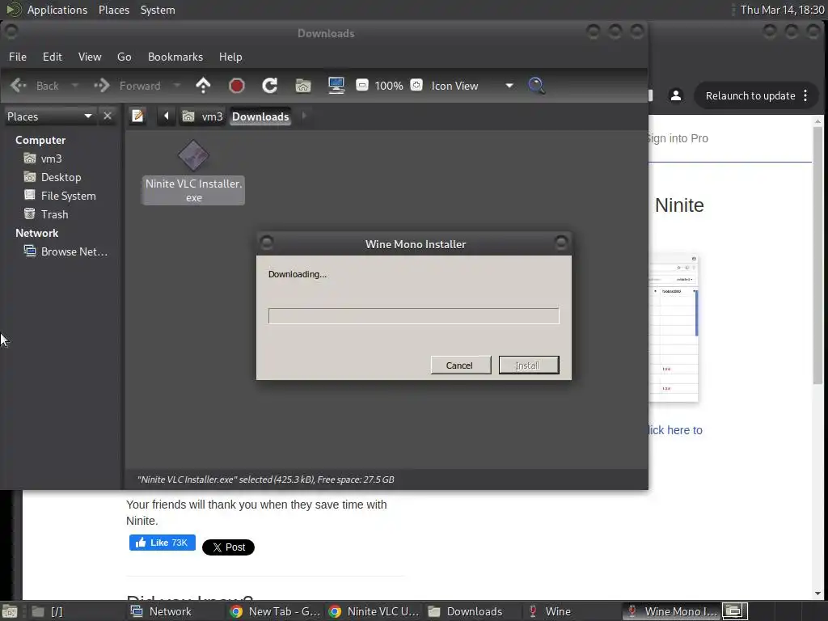Switch to the Wine taskbar entry
The height and width of the screenshot is (621, 828).
(572, 611)
